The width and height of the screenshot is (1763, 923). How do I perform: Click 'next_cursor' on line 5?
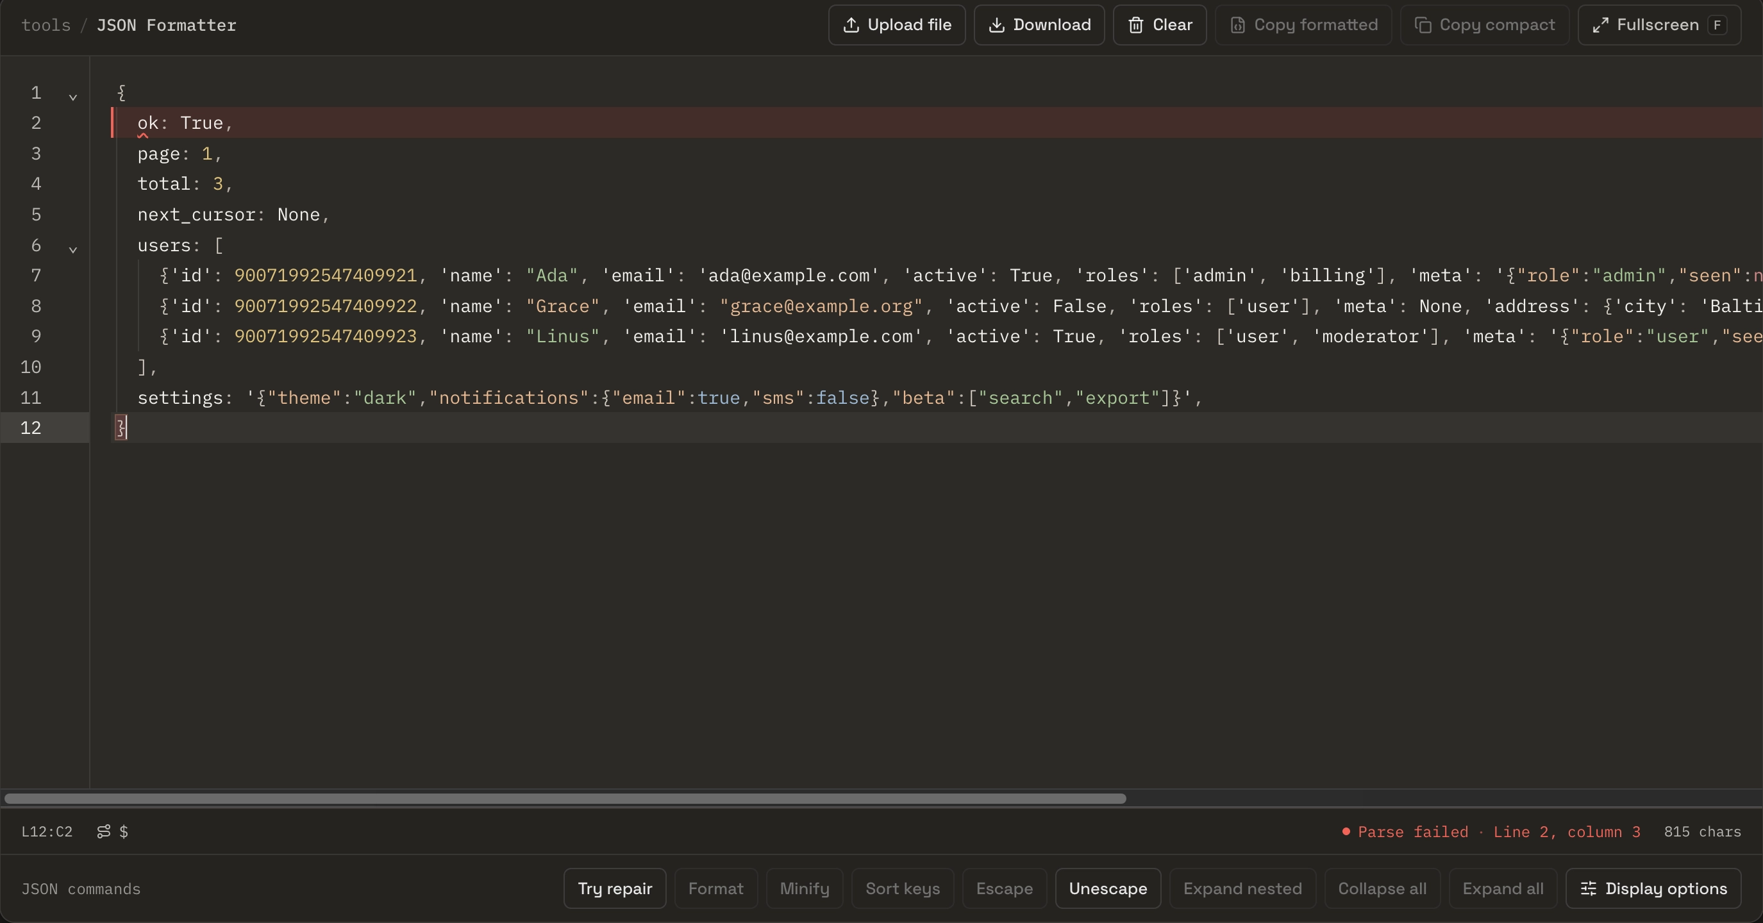coord(196,215)
